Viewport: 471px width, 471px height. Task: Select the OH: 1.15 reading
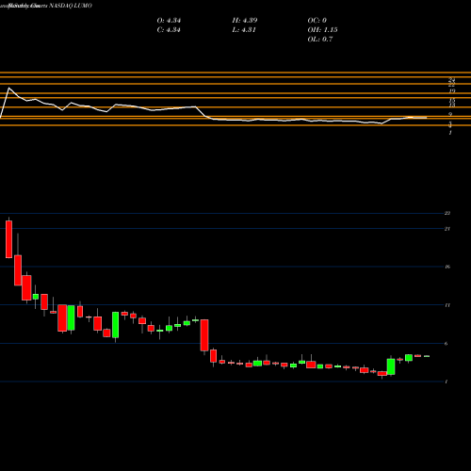(323, 30)
